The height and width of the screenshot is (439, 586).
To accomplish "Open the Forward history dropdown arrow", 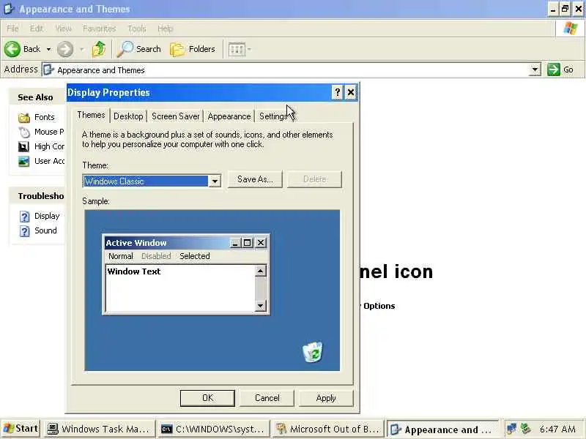I will tap(82, 49).
